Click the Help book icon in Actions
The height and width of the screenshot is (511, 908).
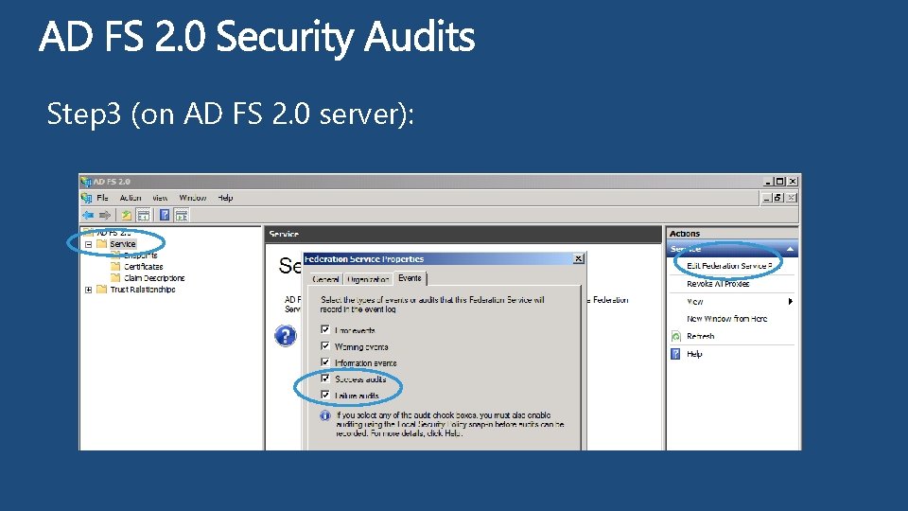click(675, 354)
